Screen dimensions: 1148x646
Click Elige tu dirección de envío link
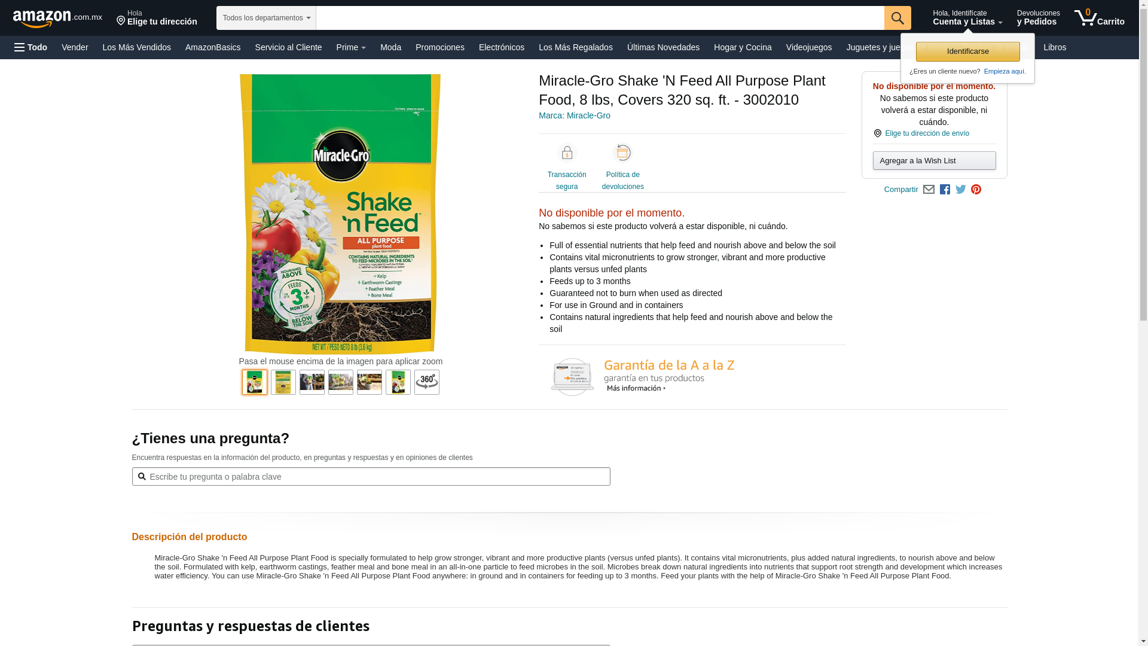click(x=927, y=133)
